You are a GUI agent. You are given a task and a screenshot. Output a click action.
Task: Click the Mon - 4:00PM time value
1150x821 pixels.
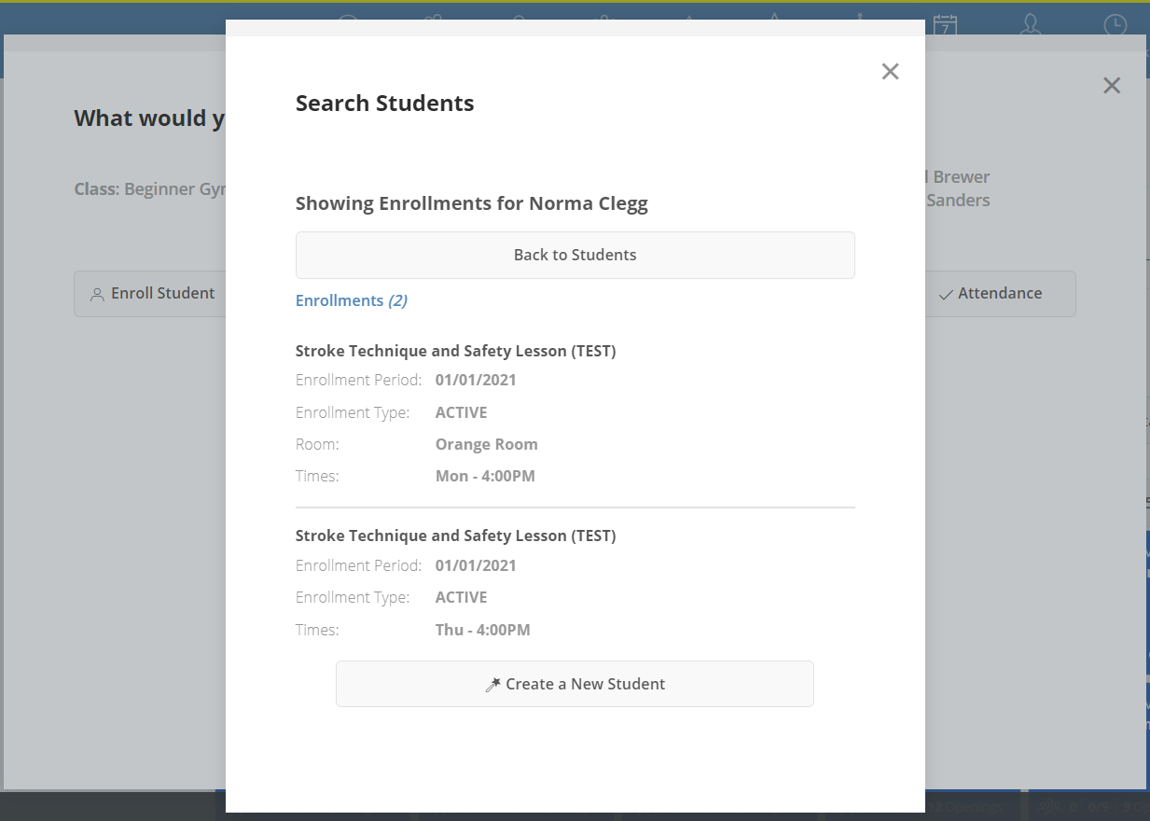pos(485,476)
